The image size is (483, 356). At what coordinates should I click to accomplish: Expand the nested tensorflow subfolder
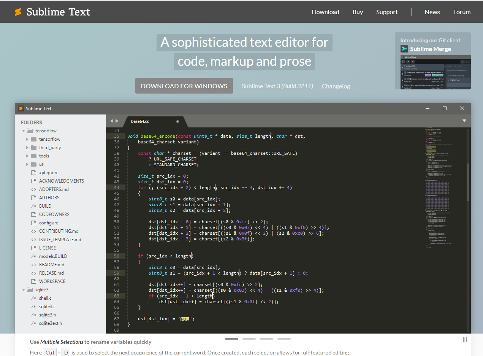pyautogui.click(x=27, y=139)
